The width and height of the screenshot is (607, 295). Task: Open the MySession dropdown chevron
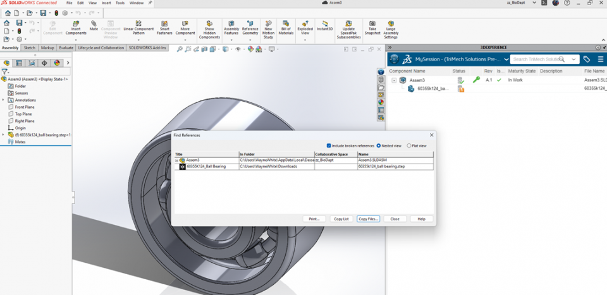point(506,59)
